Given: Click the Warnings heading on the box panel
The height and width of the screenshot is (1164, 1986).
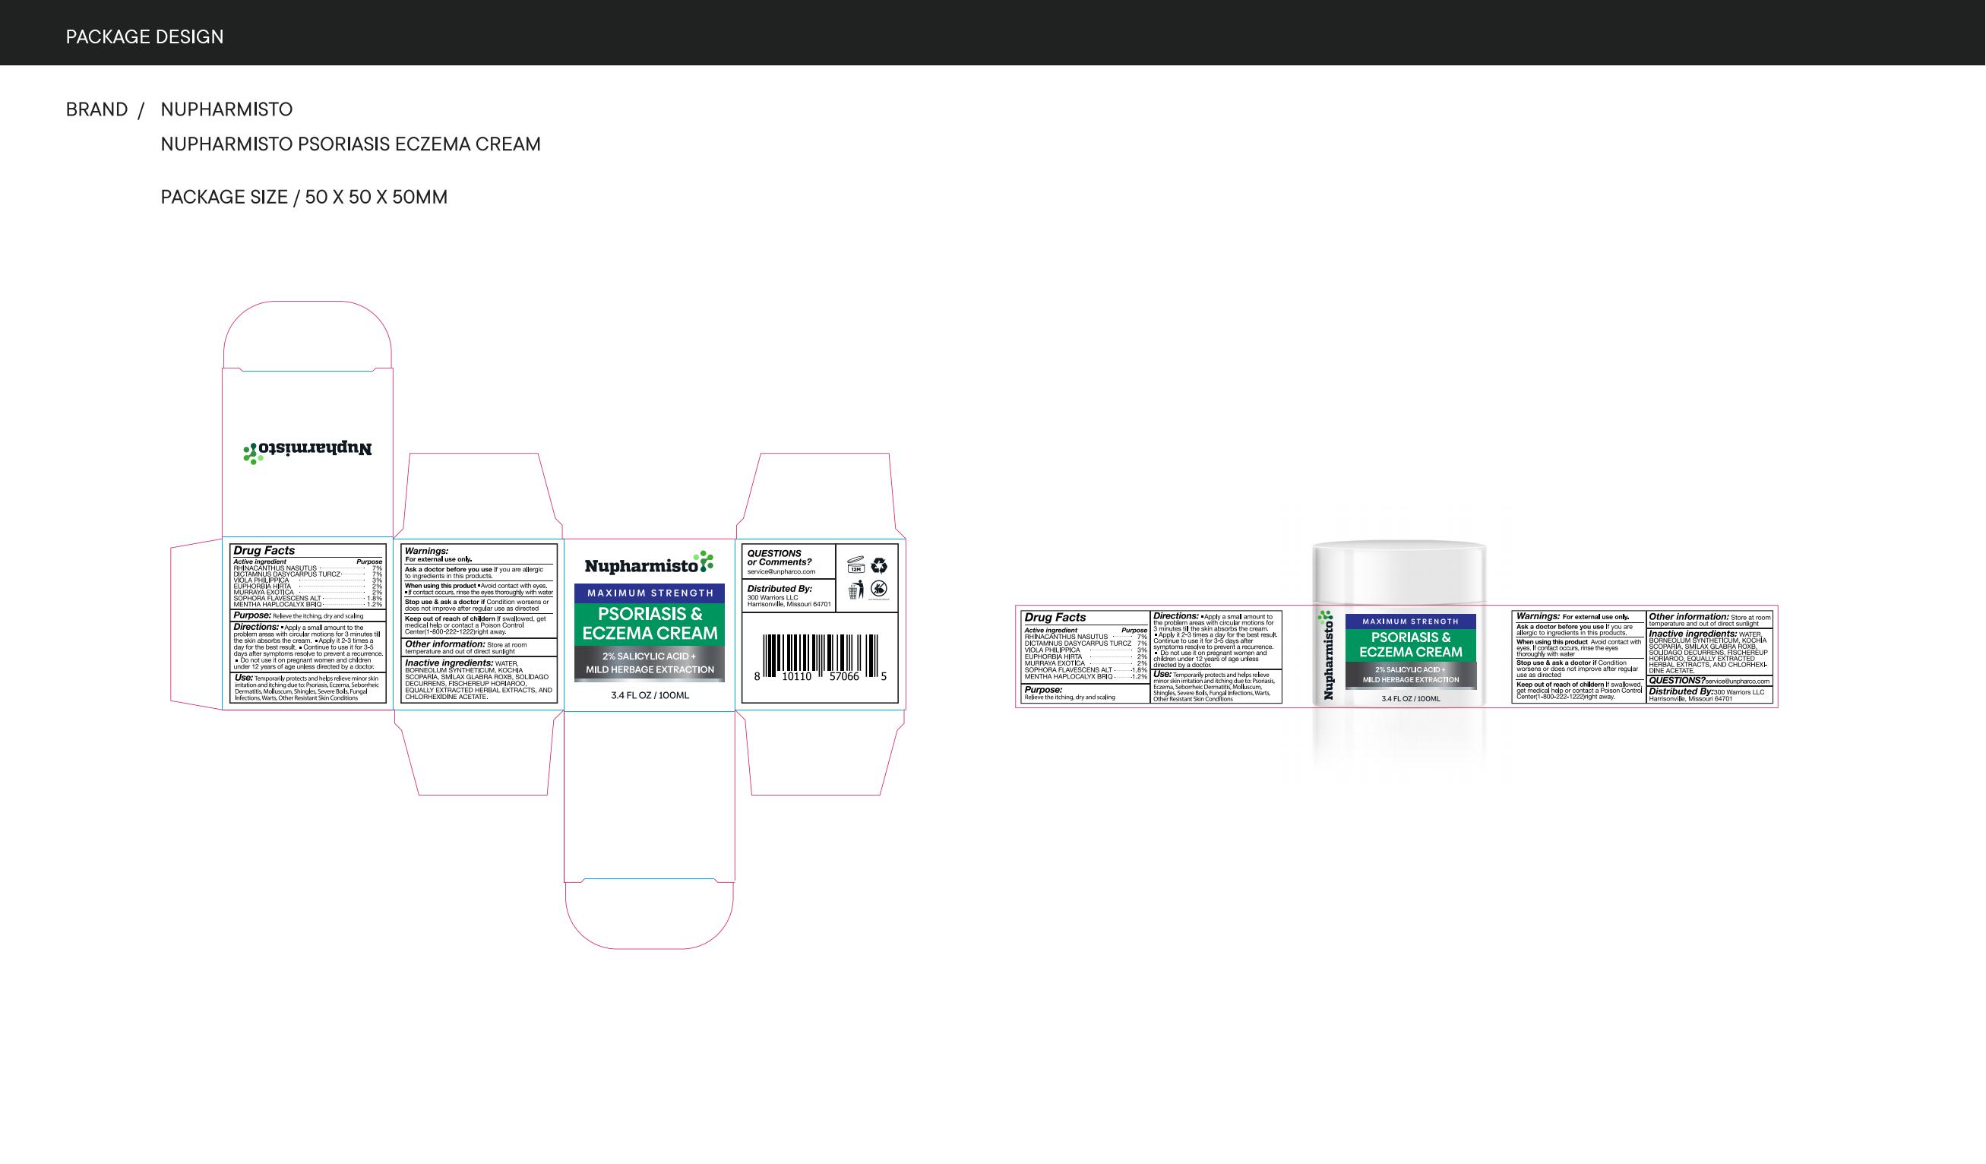Looking at the screenshot, I should 426,551.
